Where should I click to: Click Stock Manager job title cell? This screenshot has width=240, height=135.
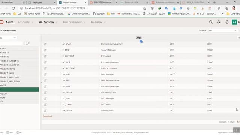[x=107, y=98]
